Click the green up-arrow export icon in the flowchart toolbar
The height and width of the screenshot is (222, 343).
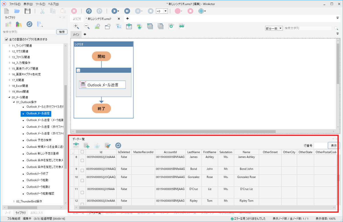click(139, 26)
